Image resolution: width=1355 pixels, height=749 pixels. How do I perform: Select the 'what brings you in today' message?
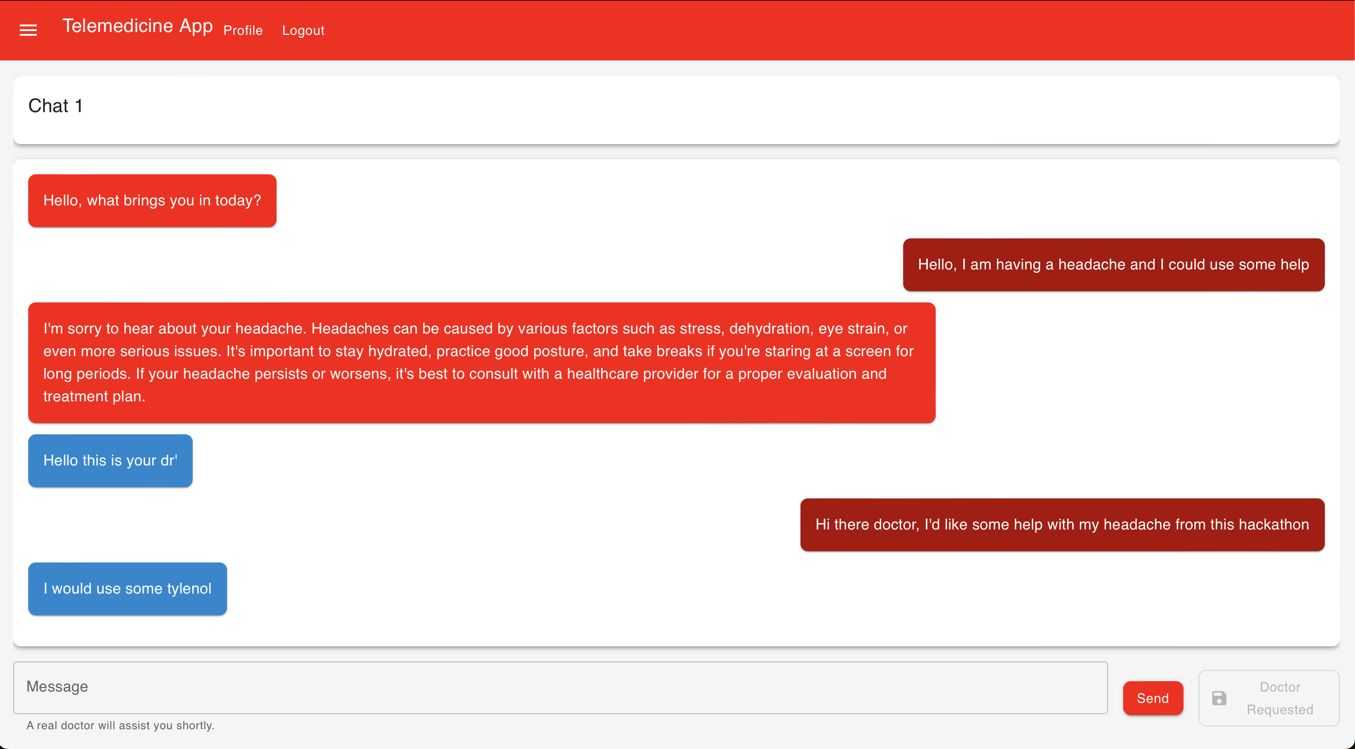(x=152, y=200)
